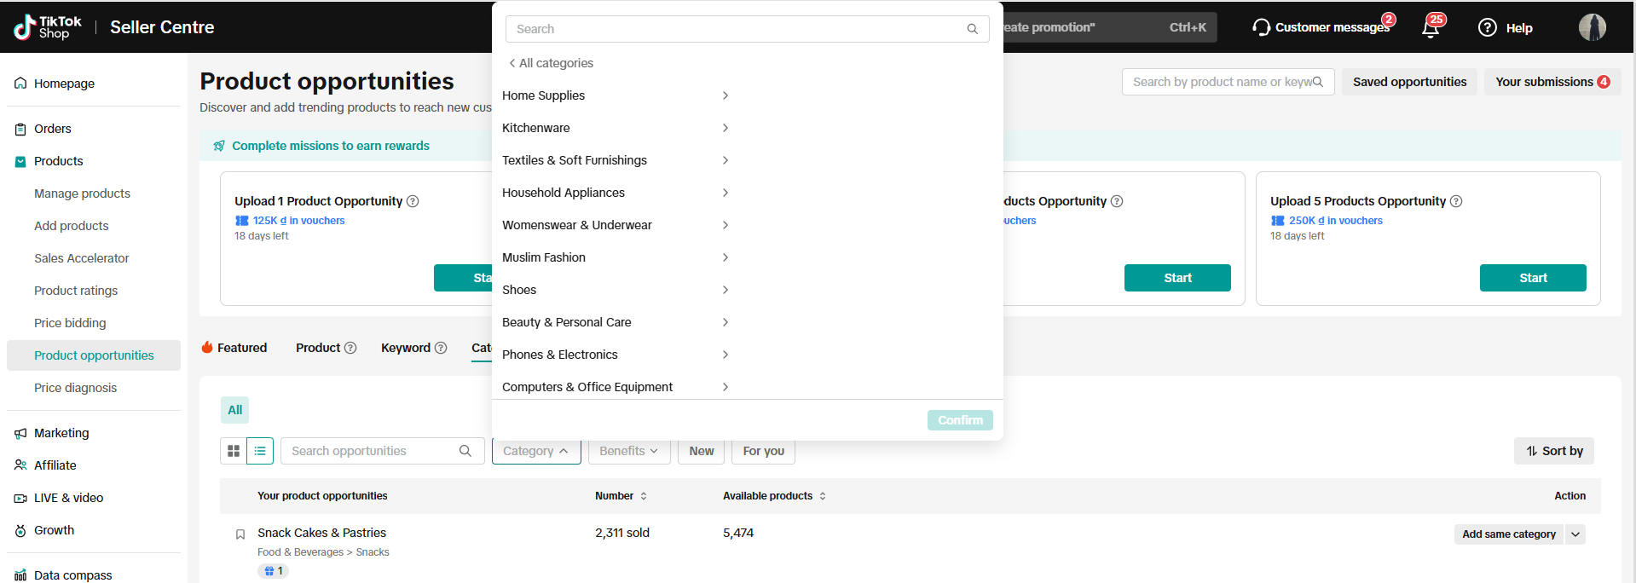Open Price diagnosis in sidebar

(x=75, y=388)
